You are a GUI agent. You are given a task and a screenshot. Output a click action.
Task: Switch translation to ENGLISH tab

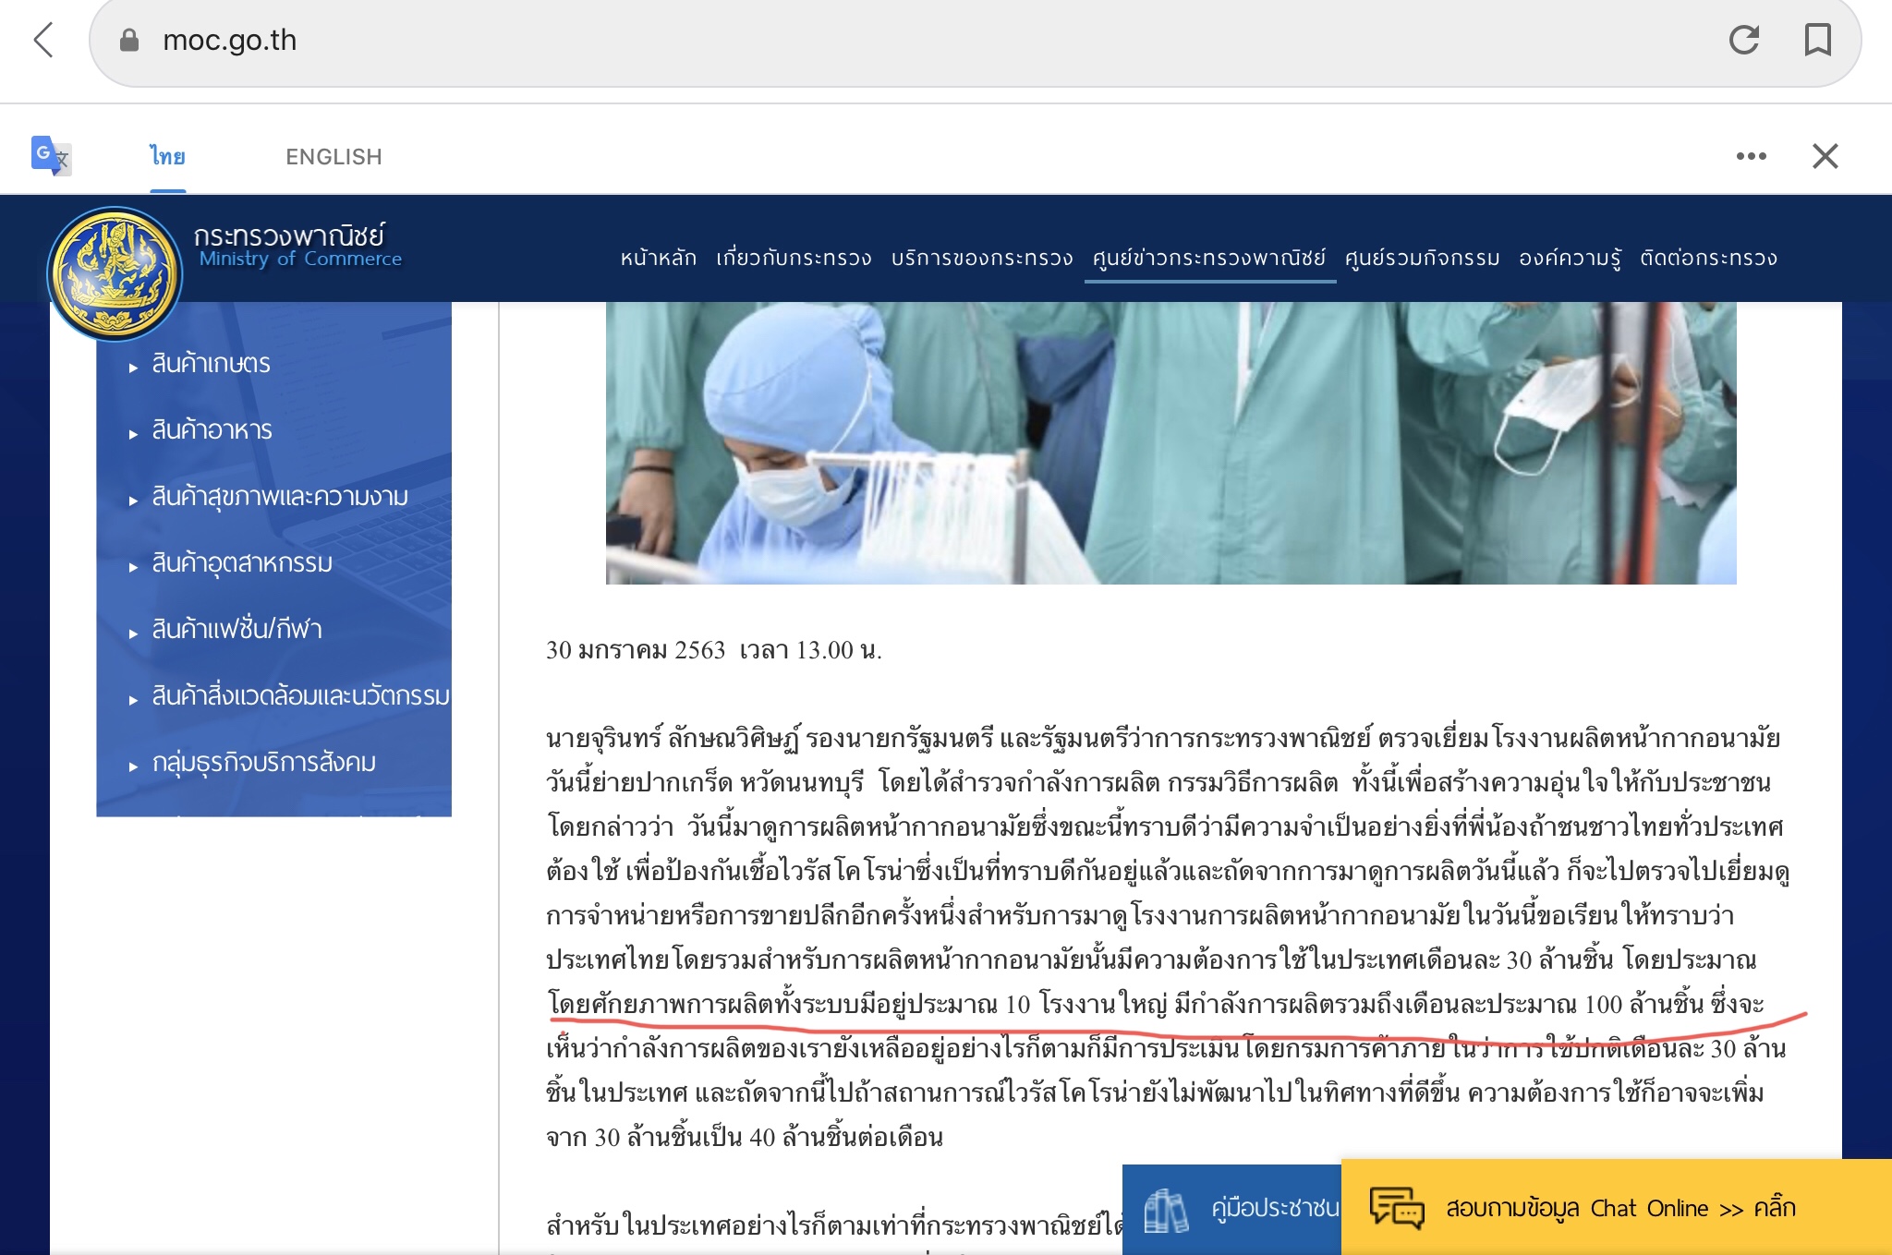(334, 157)
